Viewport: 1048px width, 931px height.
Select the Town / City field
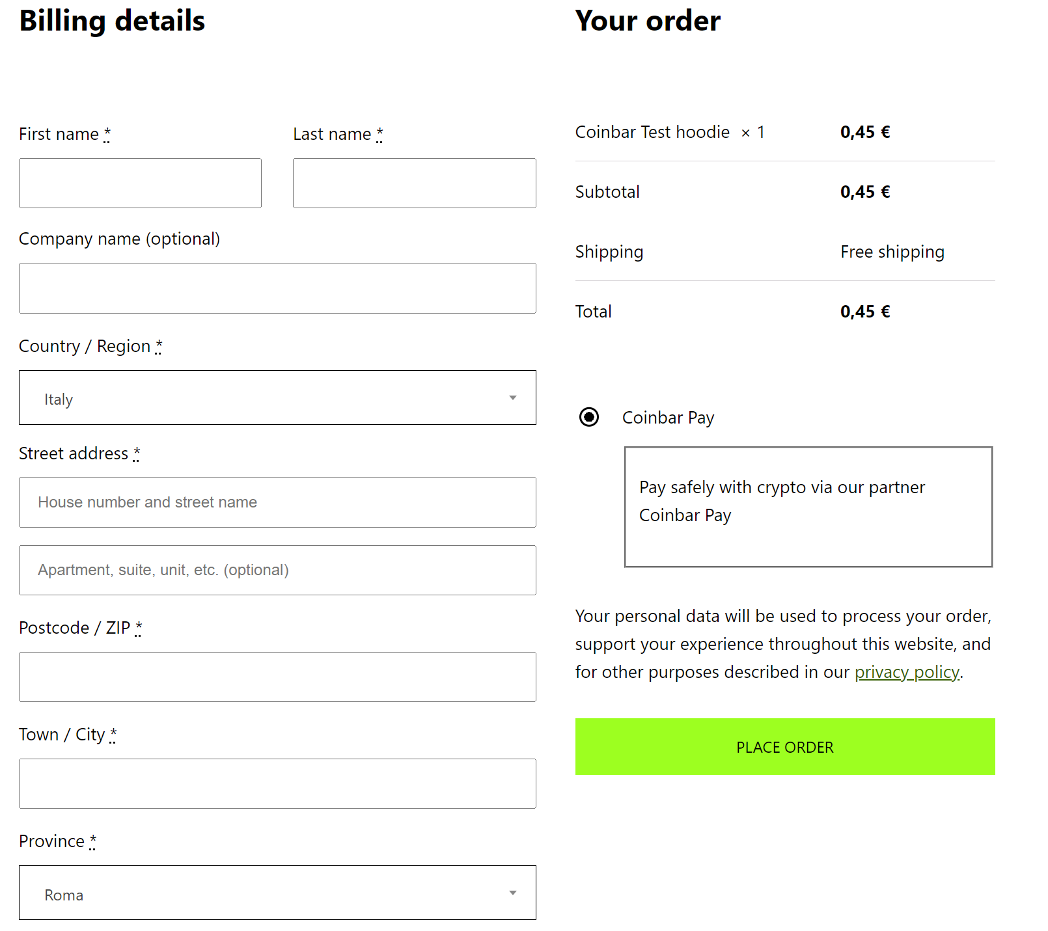pos(277,783)
